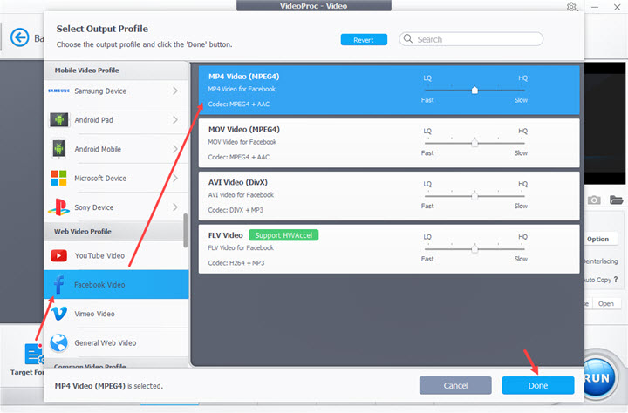Viewport: 628px width, 413px height.
Task: Click the General Web globe icon
Action: [x=59, y=343]
